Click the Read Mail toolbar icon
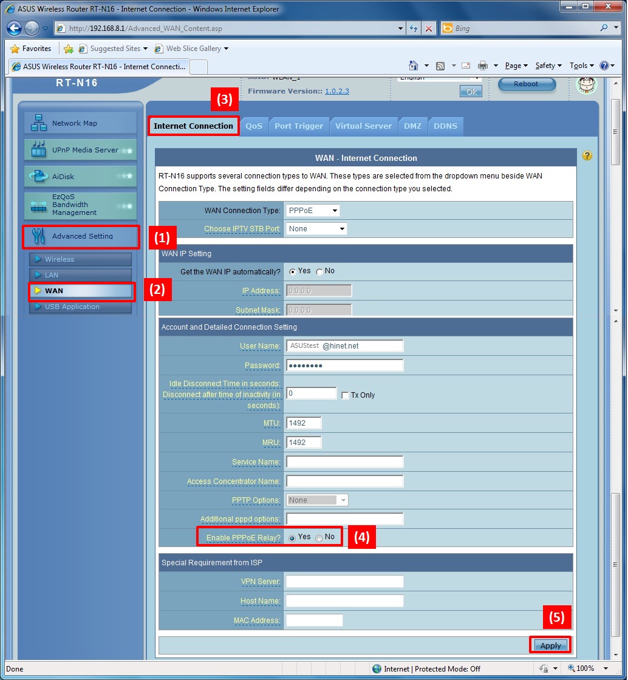Image resolution: width=628 pixels, height=680 pixels. pos(466,66)
